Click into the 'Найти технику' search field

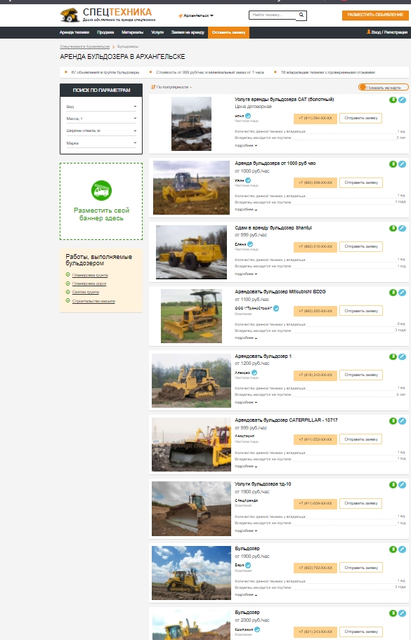pos(273,15)
